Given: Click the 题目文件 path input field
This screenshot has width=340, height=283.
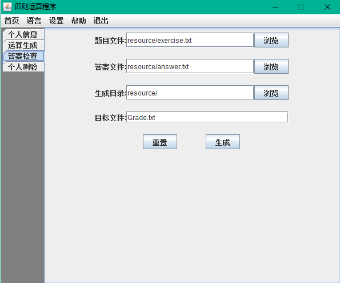Looking at the screenshot, I should click(190, 40).
